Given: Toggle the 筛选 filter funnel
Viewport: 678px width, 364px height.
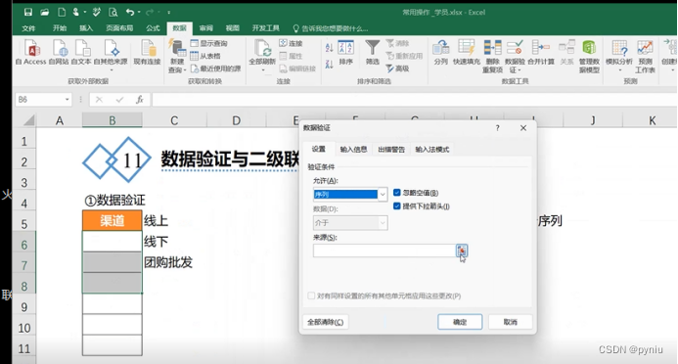Looking at the screenshot, I should pyautogui.click(x=373, y=52).
